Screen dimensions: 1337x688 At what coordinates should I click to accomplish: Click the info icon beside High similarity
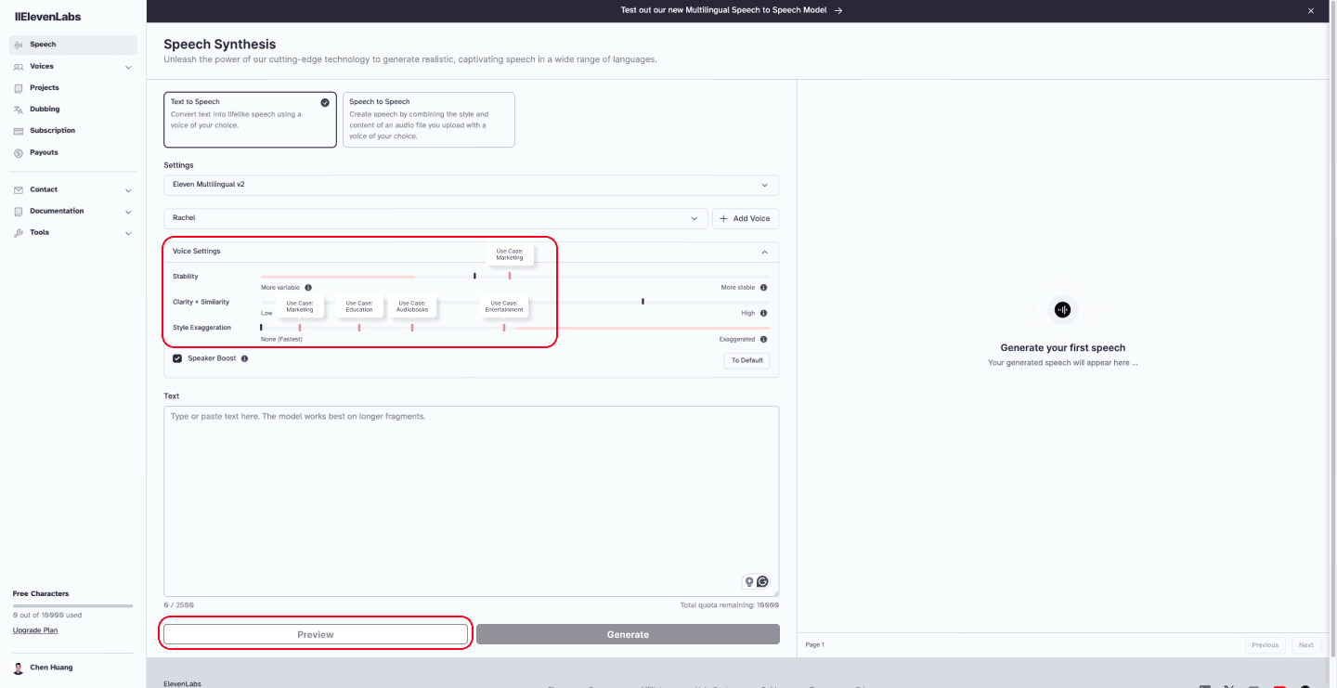pyautogui.click(x=764, y=314)
